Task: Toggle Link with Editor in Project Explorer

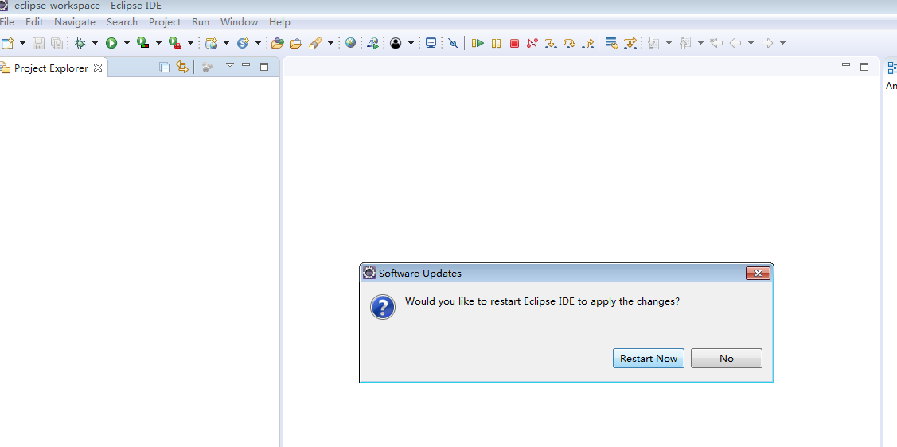Action: tap(182, 68)
